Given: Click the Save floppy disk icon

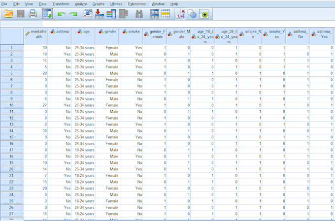Looking at the screenshot, I should tap(21, 14).
